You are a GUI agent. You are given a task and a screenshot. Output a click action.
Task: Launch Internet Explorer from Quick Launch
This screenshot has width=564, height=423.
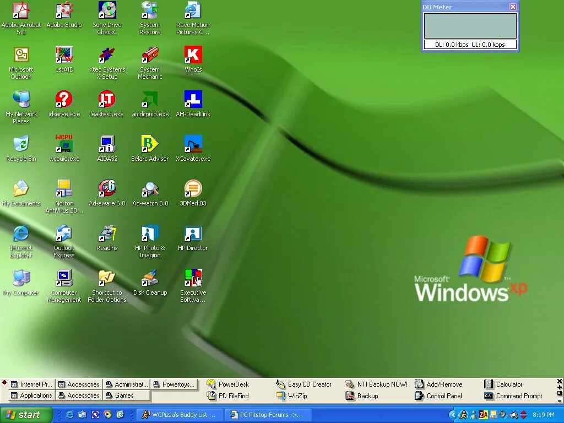(x=70, y=415)
